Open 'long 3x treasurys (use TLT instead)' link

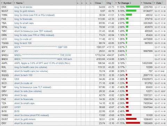click(x=33, y=87)
